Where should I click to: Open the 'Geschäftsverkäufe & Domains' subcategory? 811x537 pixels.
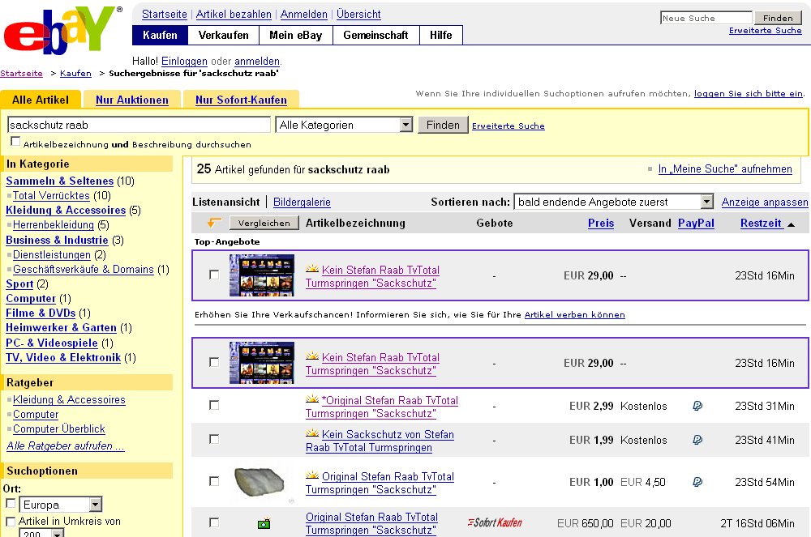(84, 269)
